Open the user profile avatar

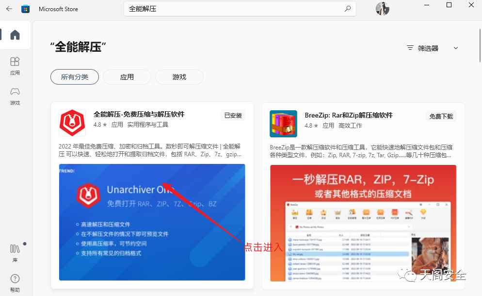pos(383,9)
